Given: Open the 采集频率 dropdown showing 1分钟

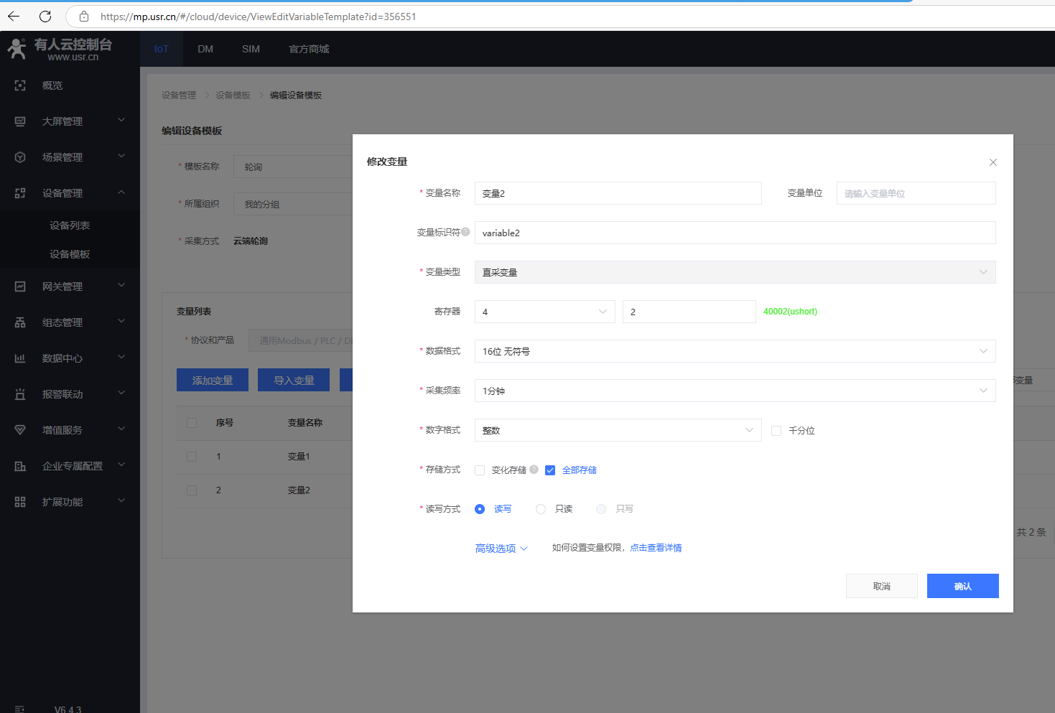Looking at the screenshot, I should [735, 391].
